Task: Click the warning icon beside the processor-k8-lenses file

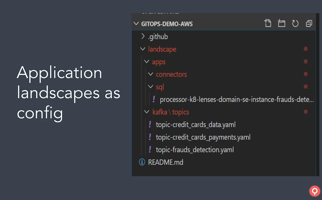Action: tap(154, 99)
